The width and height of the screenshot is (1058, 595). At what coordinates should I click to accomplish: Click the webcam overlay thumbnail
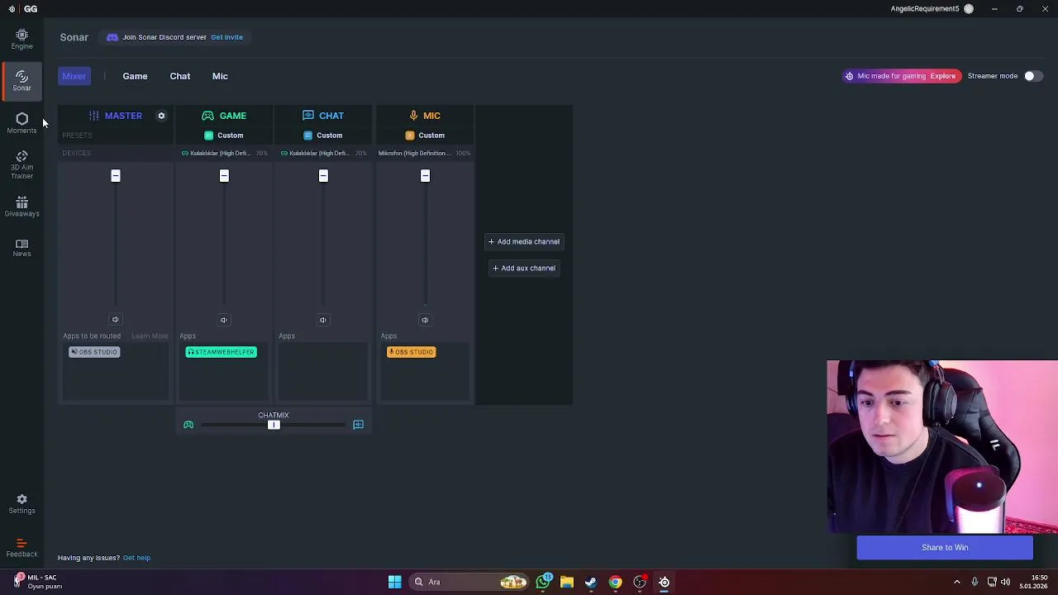point(942,446)
